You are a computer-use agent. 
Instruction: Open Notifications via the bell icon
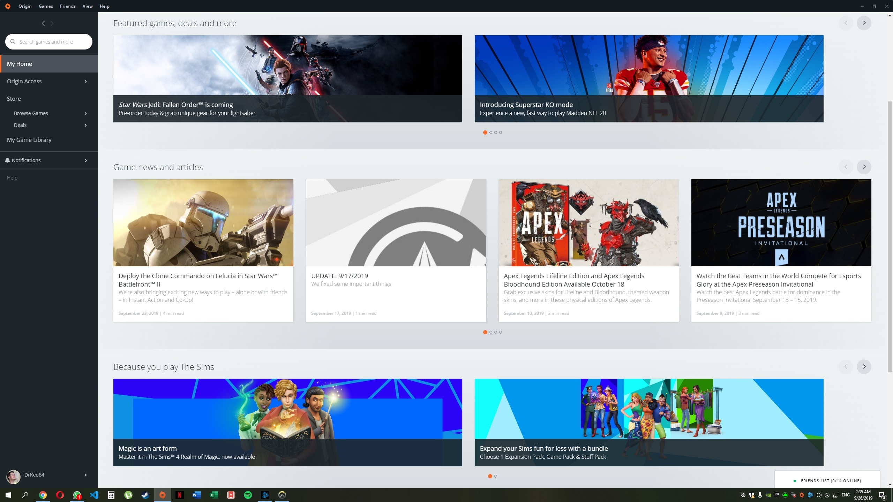coord(7,160)
